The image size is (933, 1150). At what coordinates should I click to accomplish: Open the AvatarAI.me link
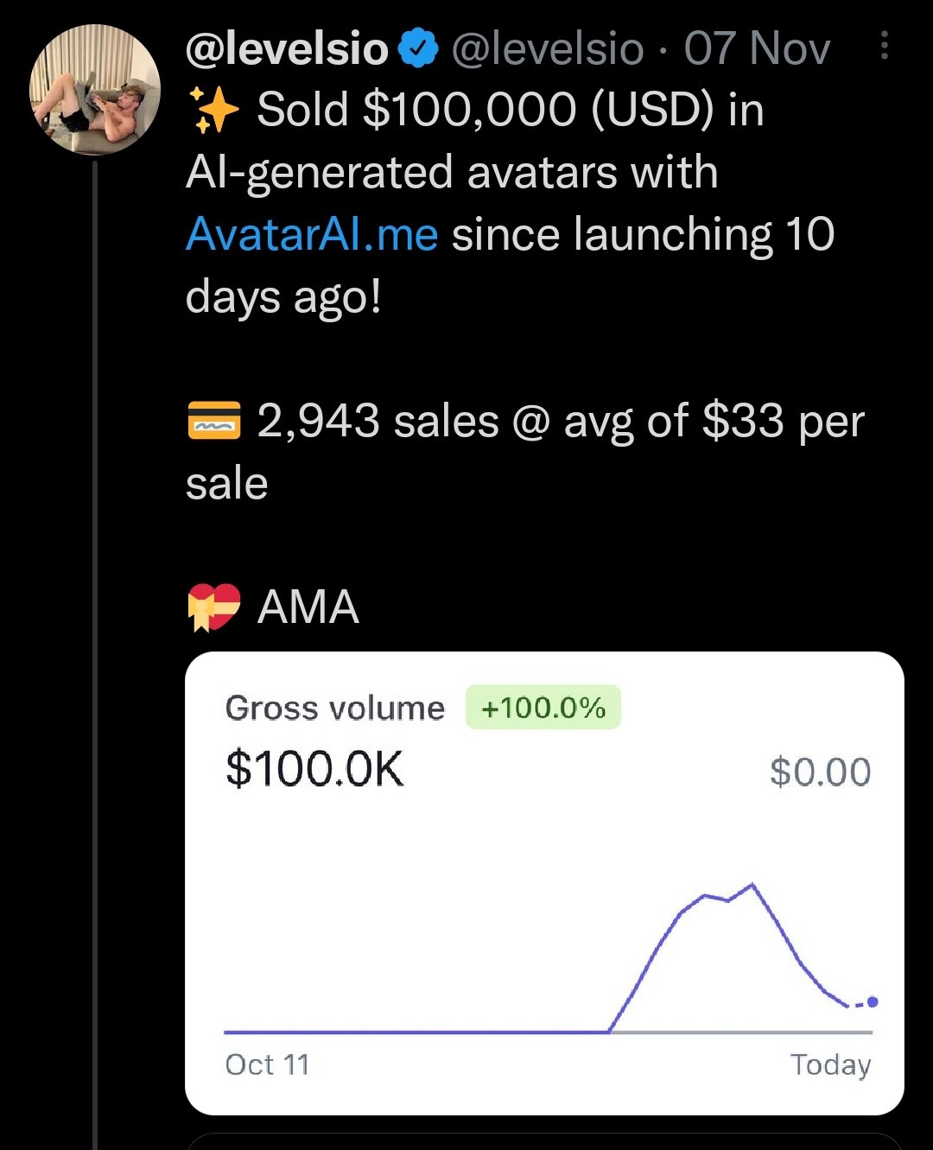pyautogui.click(x=312, y=234)
